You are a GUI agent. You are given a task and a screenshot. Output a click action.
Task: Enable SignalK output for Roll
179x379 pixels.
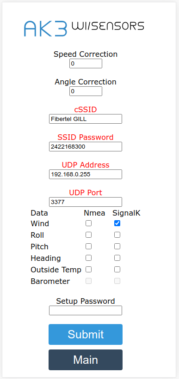click(117, 235)
